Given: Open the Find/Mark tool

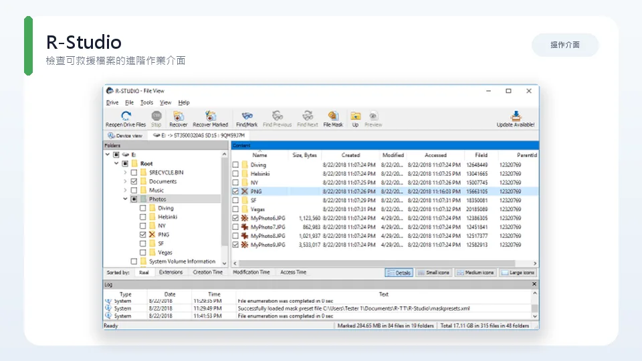Looking at the screenshot, I should (247, 119).
